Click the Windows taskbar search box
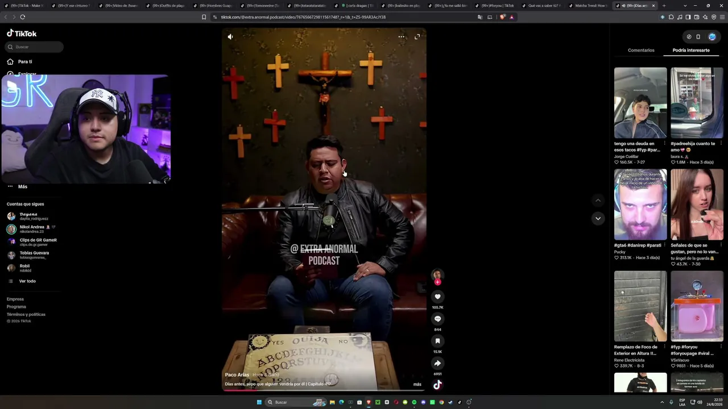The image size is (728, 409). pyautogui.click(x=296, y=402)
